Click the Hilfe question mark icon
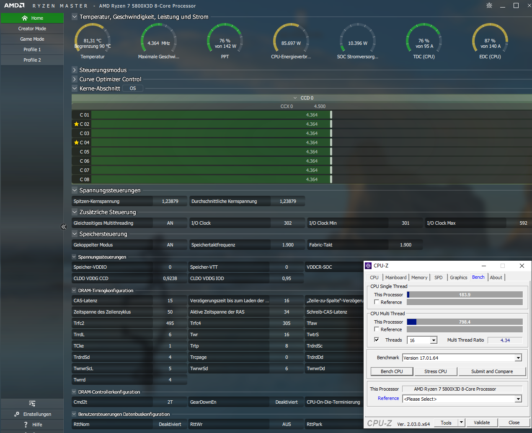This screenshot has width=532, height=433. click(x=26, y=425)
